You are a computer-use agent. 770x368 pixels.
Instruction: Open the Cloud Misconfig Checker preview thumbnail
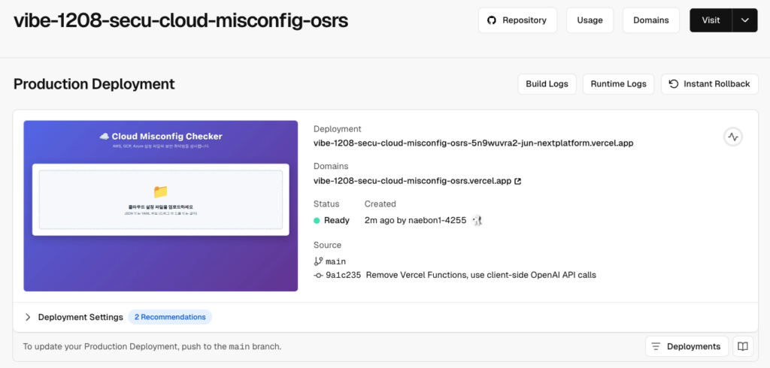(x=160, y=206)
